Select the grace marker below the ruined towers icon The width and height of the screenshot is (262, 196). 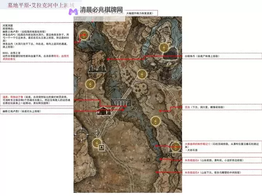click(90, 84)
